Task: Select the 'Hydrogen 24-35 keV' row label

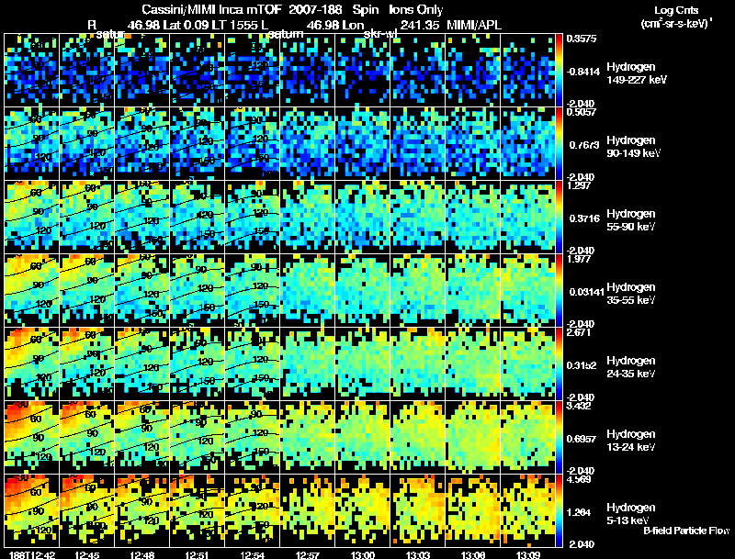Action: pos(631,367)
